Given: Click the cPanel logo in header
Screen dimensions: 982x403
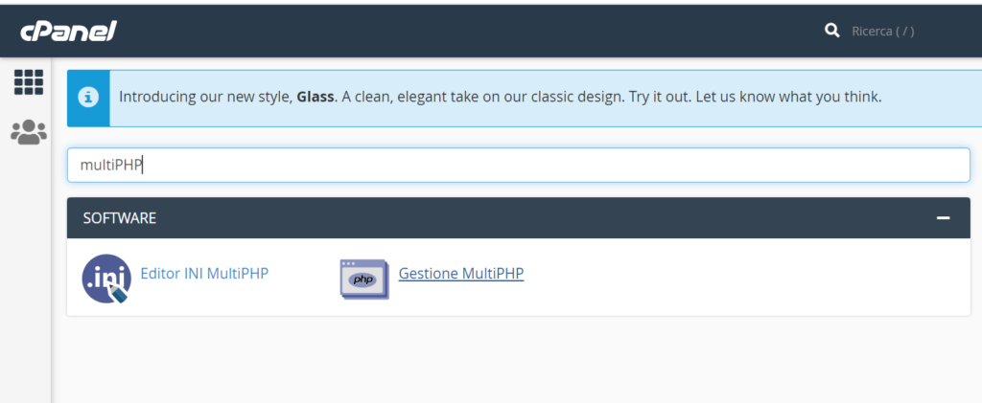Looking at the screenshot, I should (68, 31).
